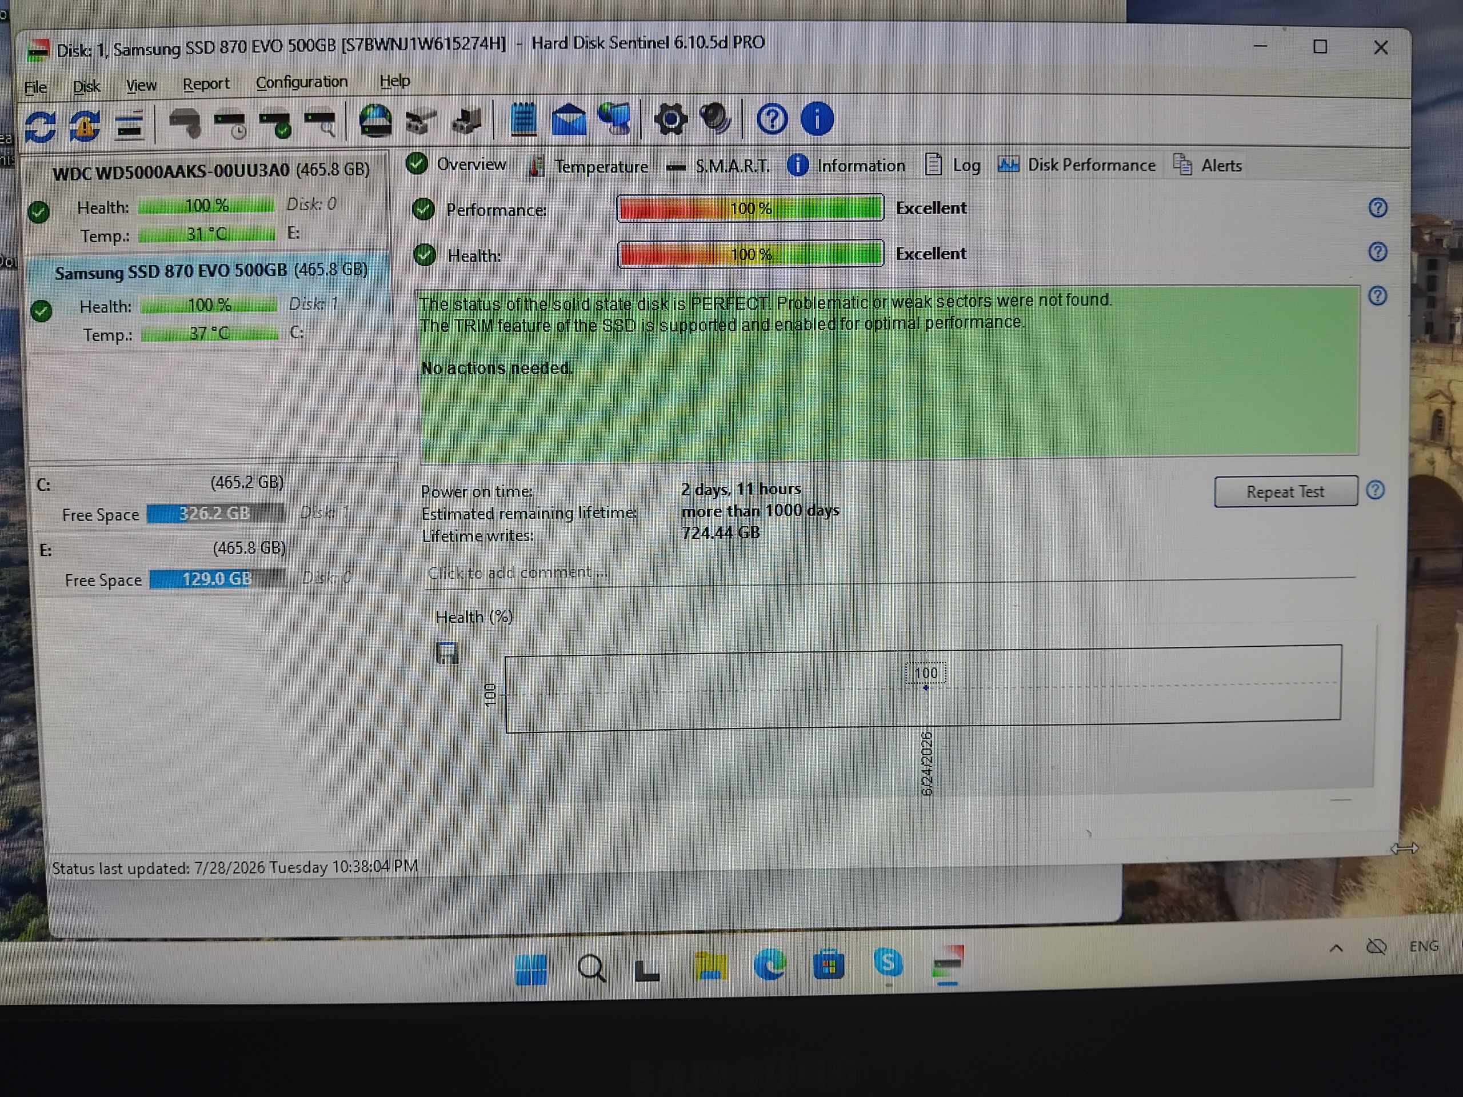Click the disk-with-magnifier surface test icon
Image resolution: width=1463 pixels, height=1097 pixels.
pos(319,122)
